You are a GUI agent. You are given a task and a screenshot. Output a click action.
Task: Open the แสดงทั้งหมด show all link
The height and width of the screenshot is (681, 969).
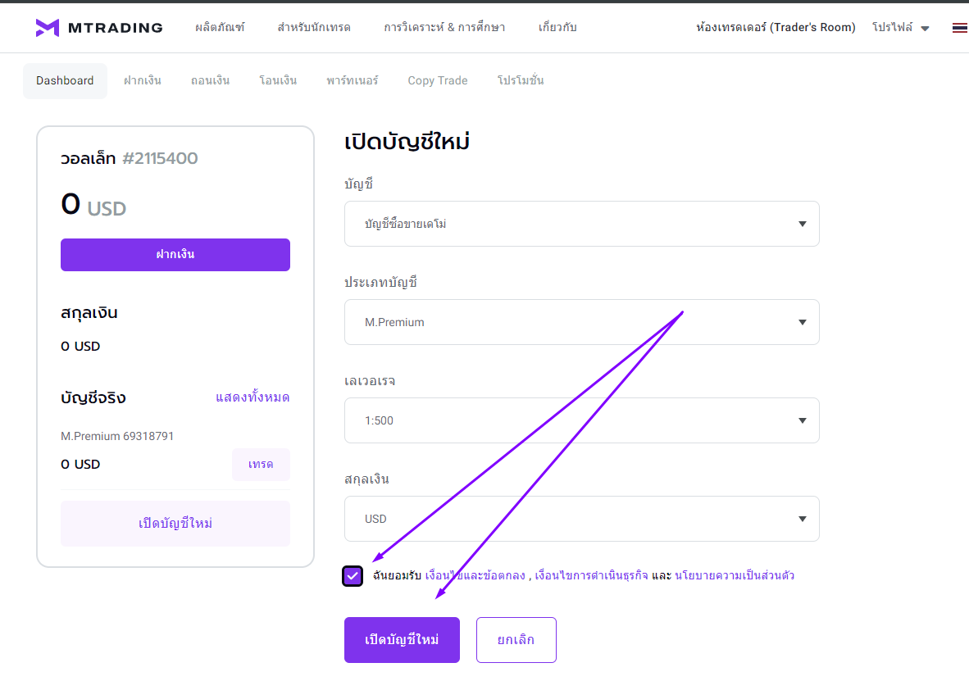coord(252,397)
